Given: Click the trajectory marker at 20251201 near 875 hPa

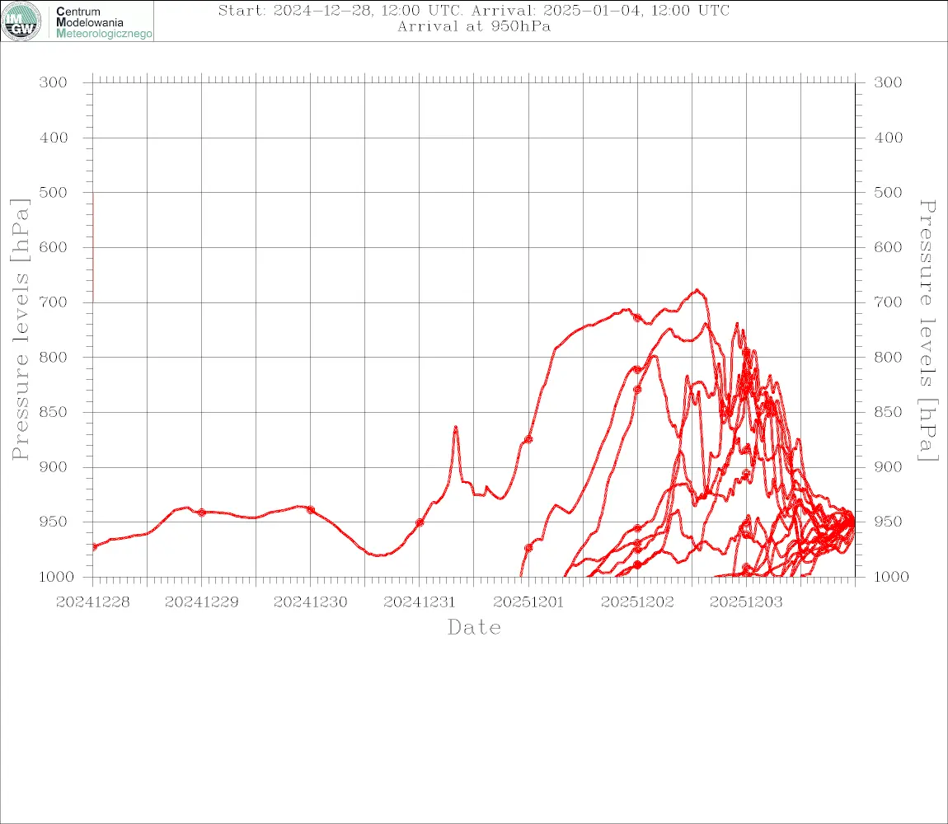Looking at the screenshot, I should coord(528,439).
